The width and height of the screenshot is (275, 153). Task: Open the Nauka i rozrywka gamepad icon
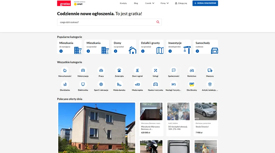(156, 84)
